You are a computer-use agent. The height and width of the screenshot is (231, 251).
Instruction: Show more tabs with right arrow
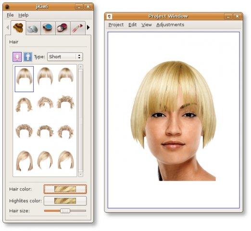pyautogui.click(x=88, y=27)
